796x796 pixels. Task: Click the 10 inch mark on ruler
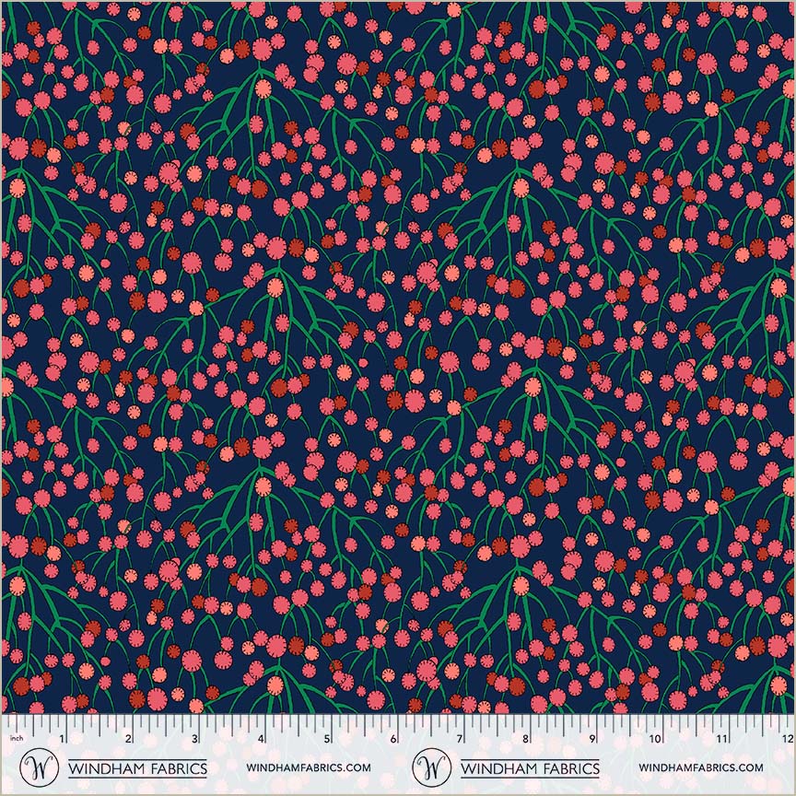click(x=657, y=739)
